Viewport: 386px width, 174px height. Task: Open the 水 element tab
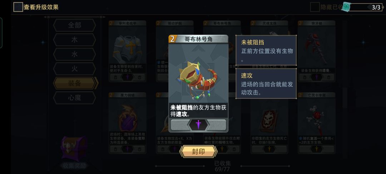point(75,54)
